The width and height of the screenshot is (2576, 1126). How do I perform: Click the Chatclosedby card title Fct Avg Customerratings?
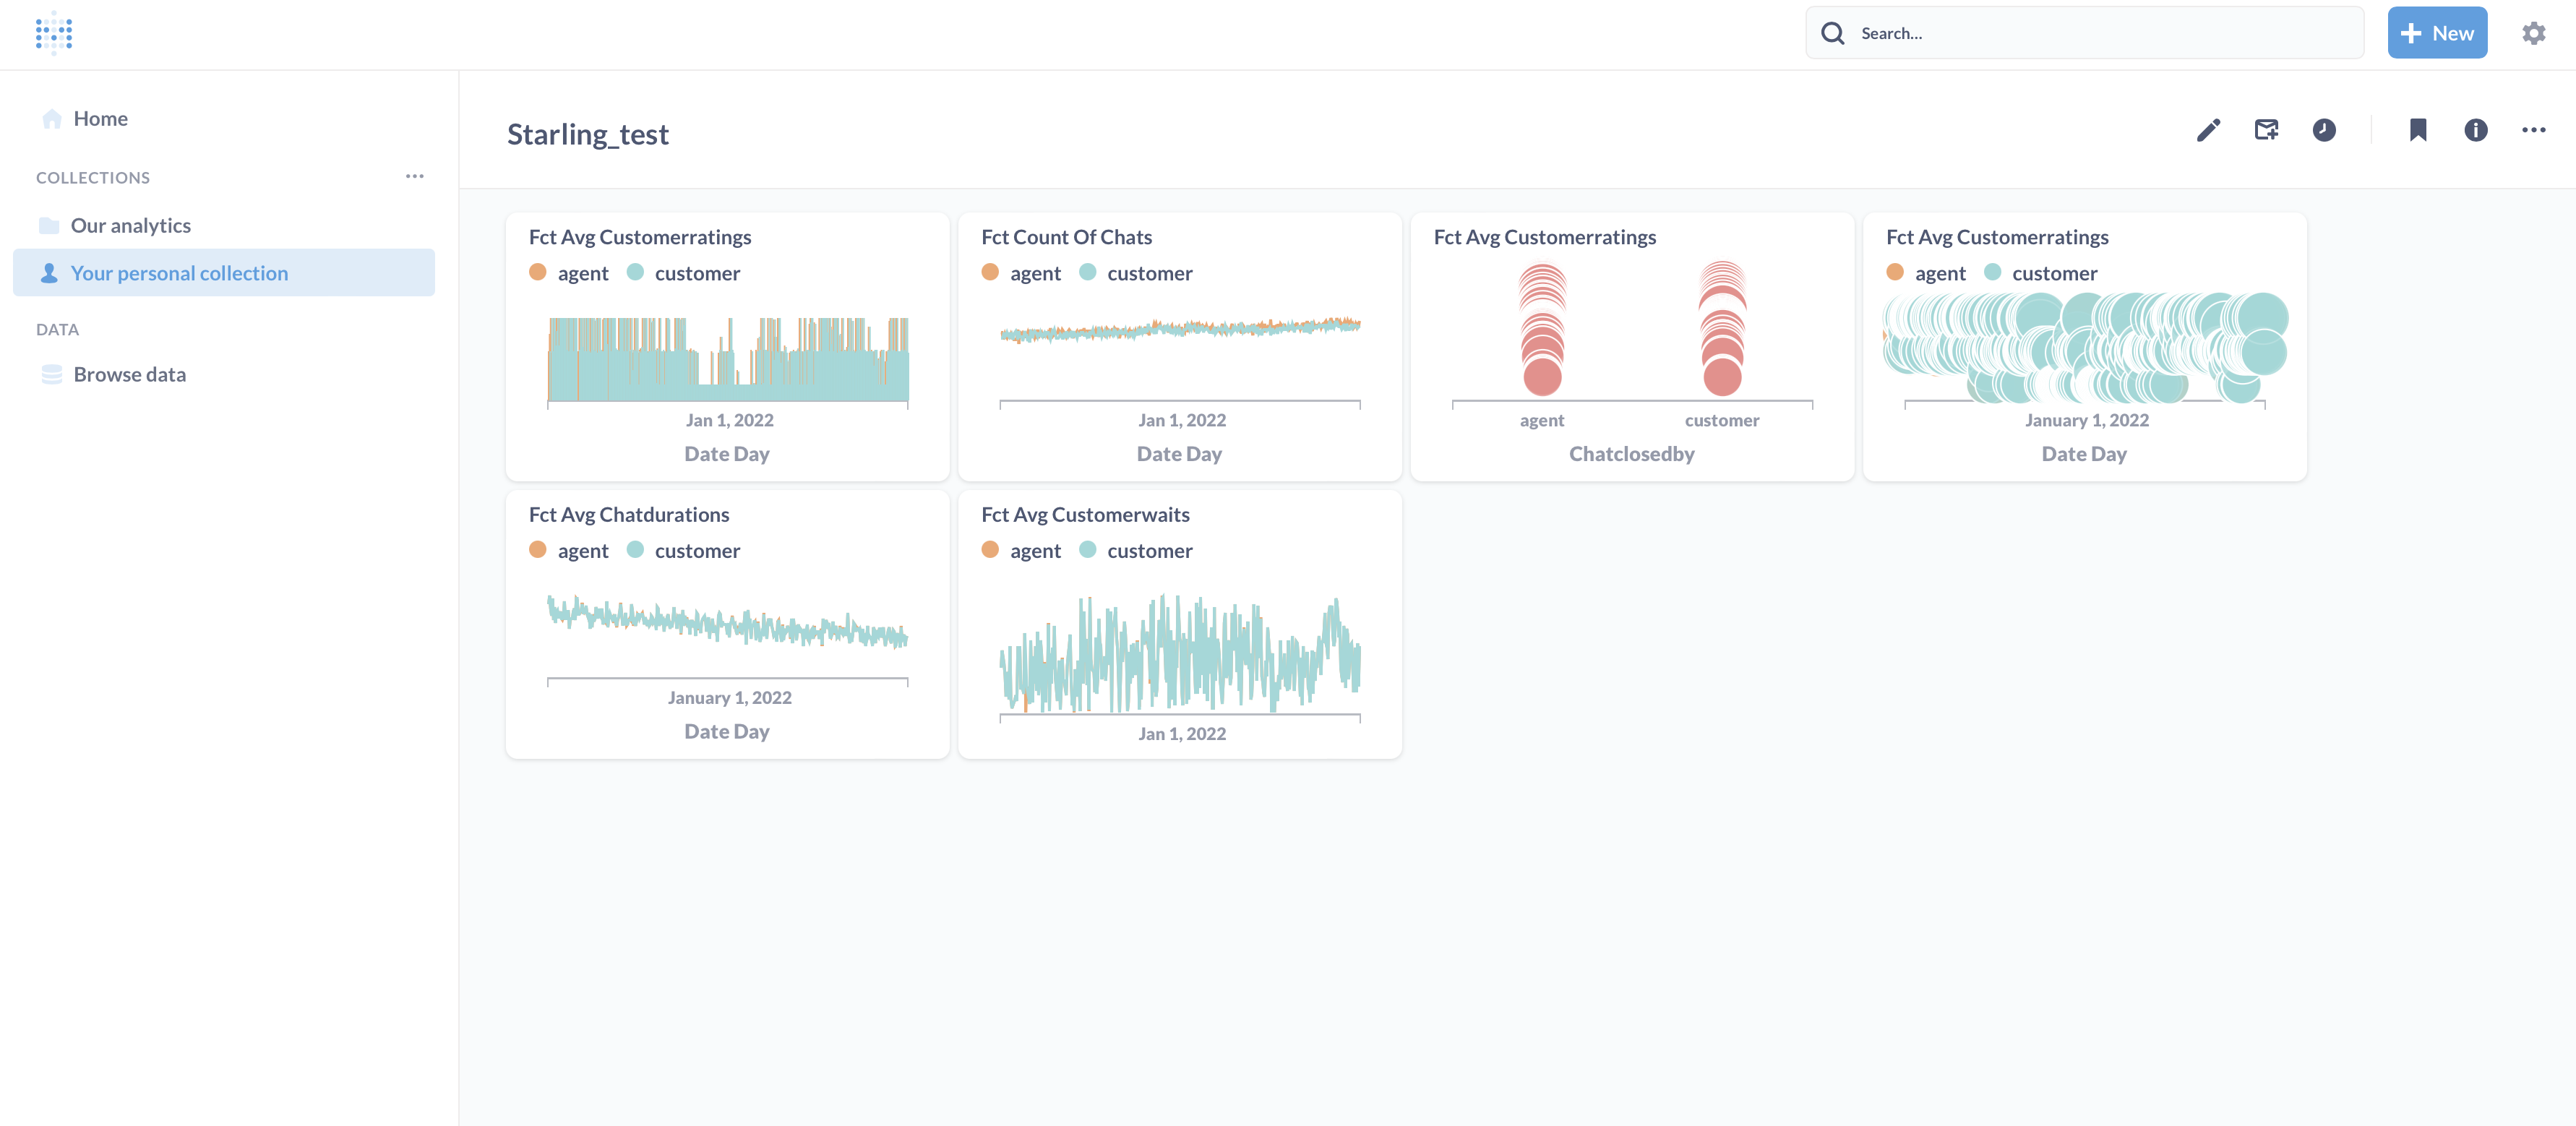click(x=1544, y=237)
